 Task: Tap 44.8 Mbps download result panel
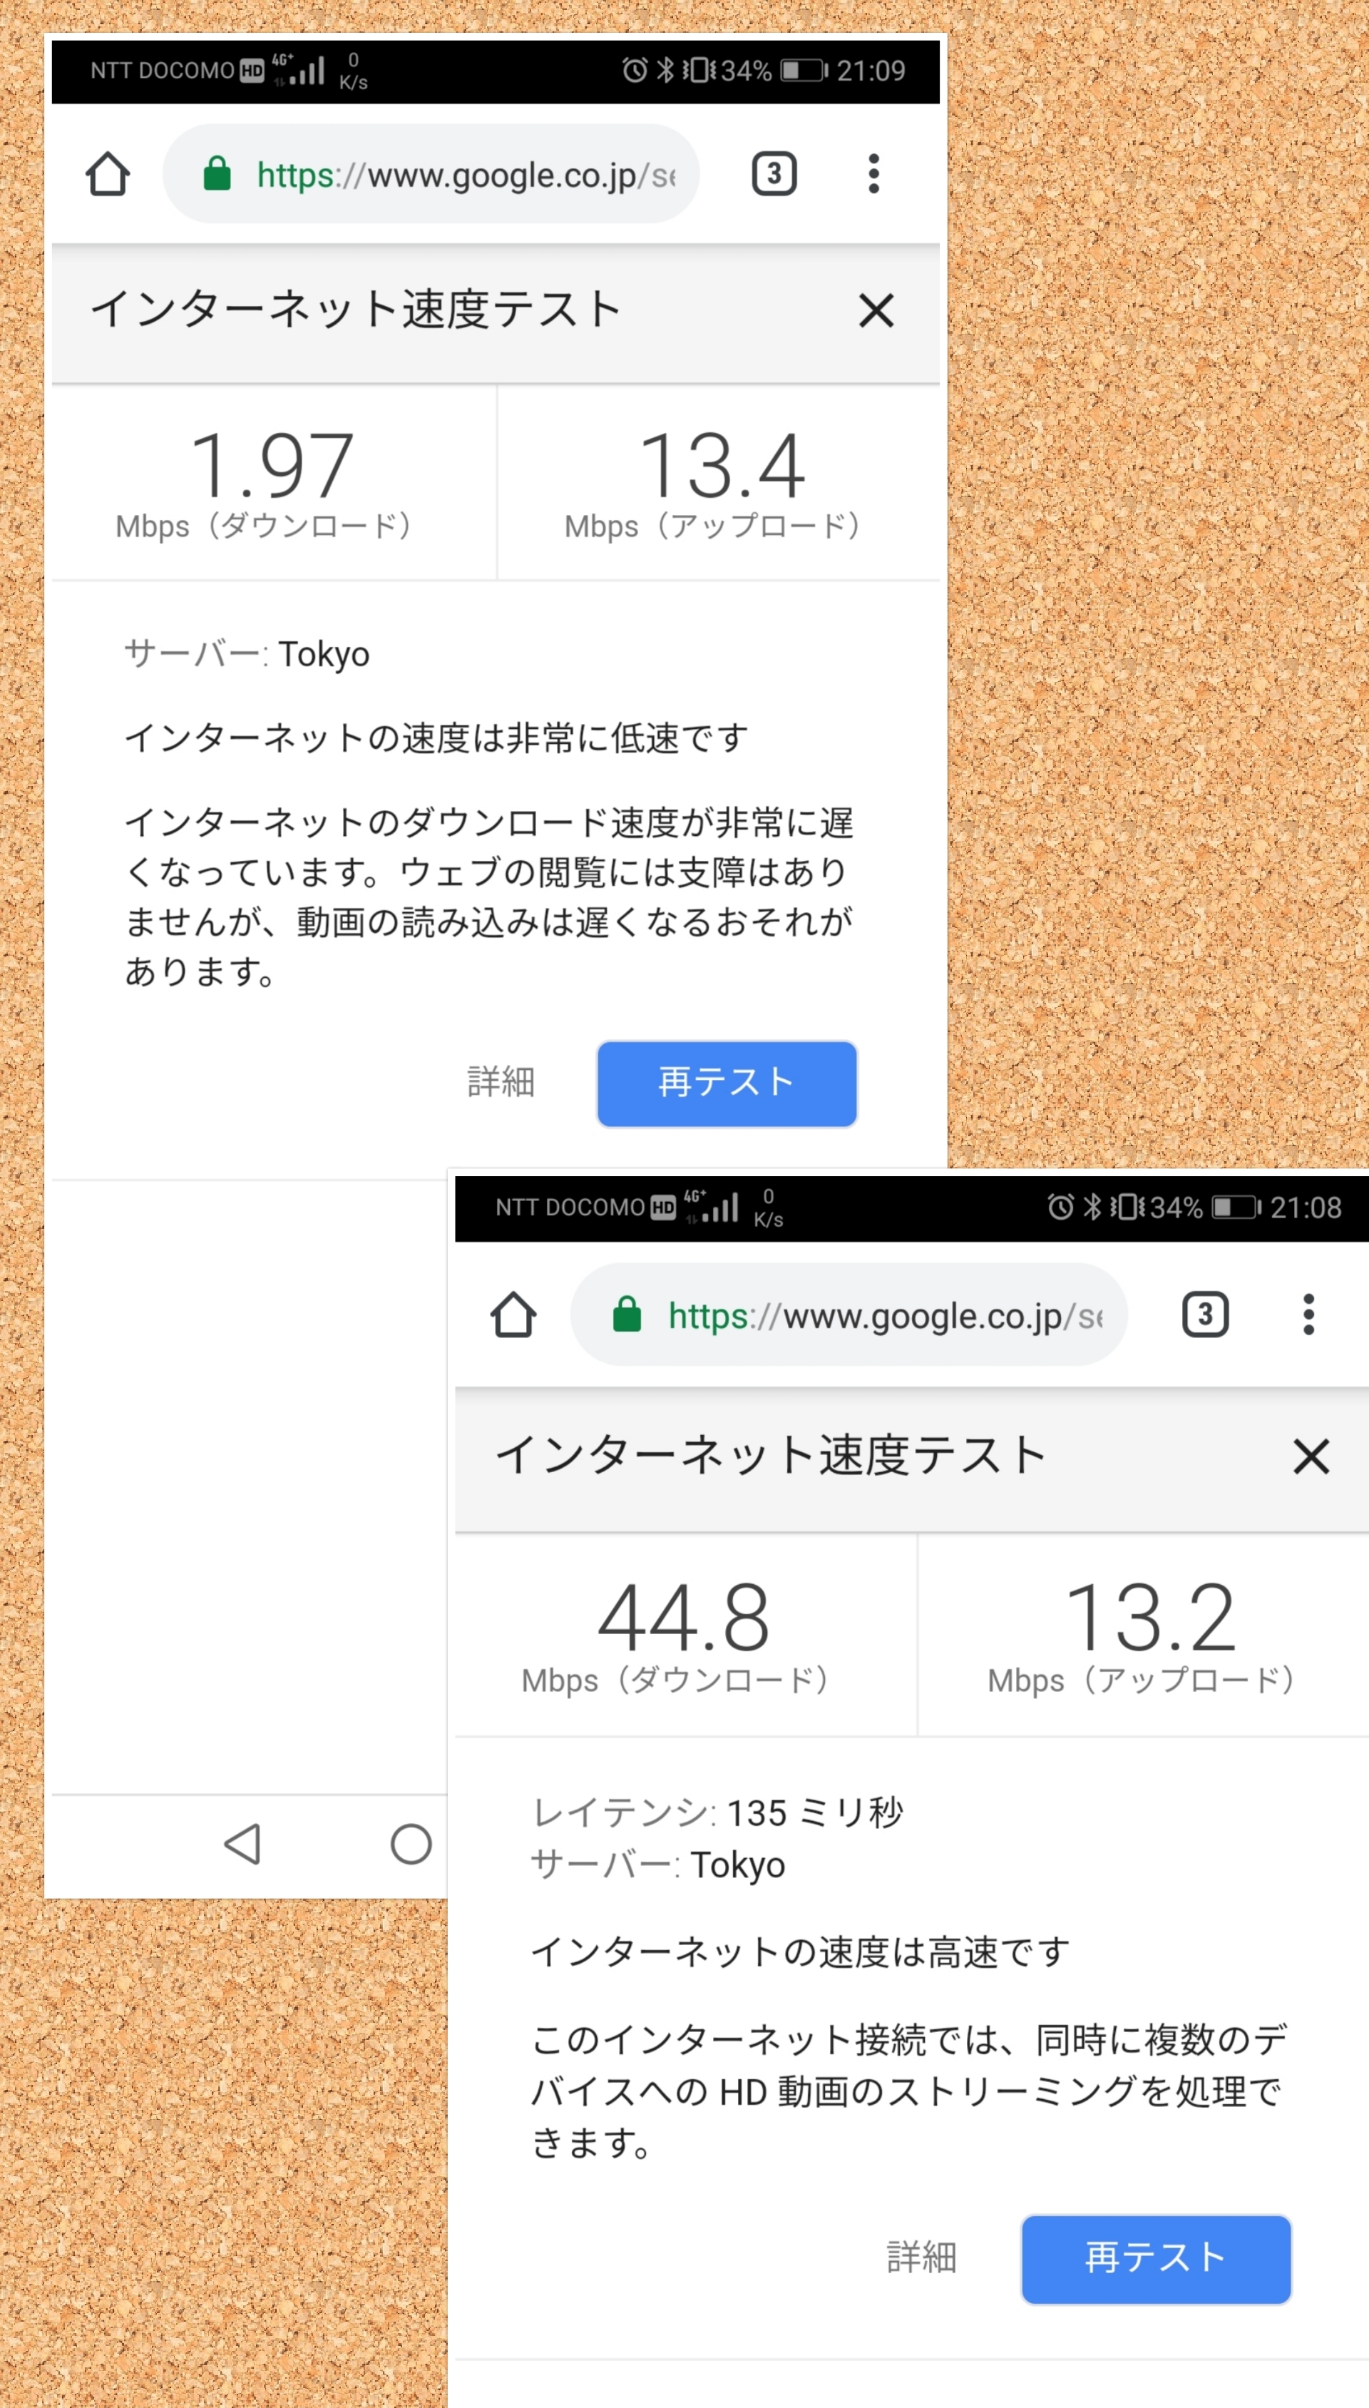click(684, 1634)
